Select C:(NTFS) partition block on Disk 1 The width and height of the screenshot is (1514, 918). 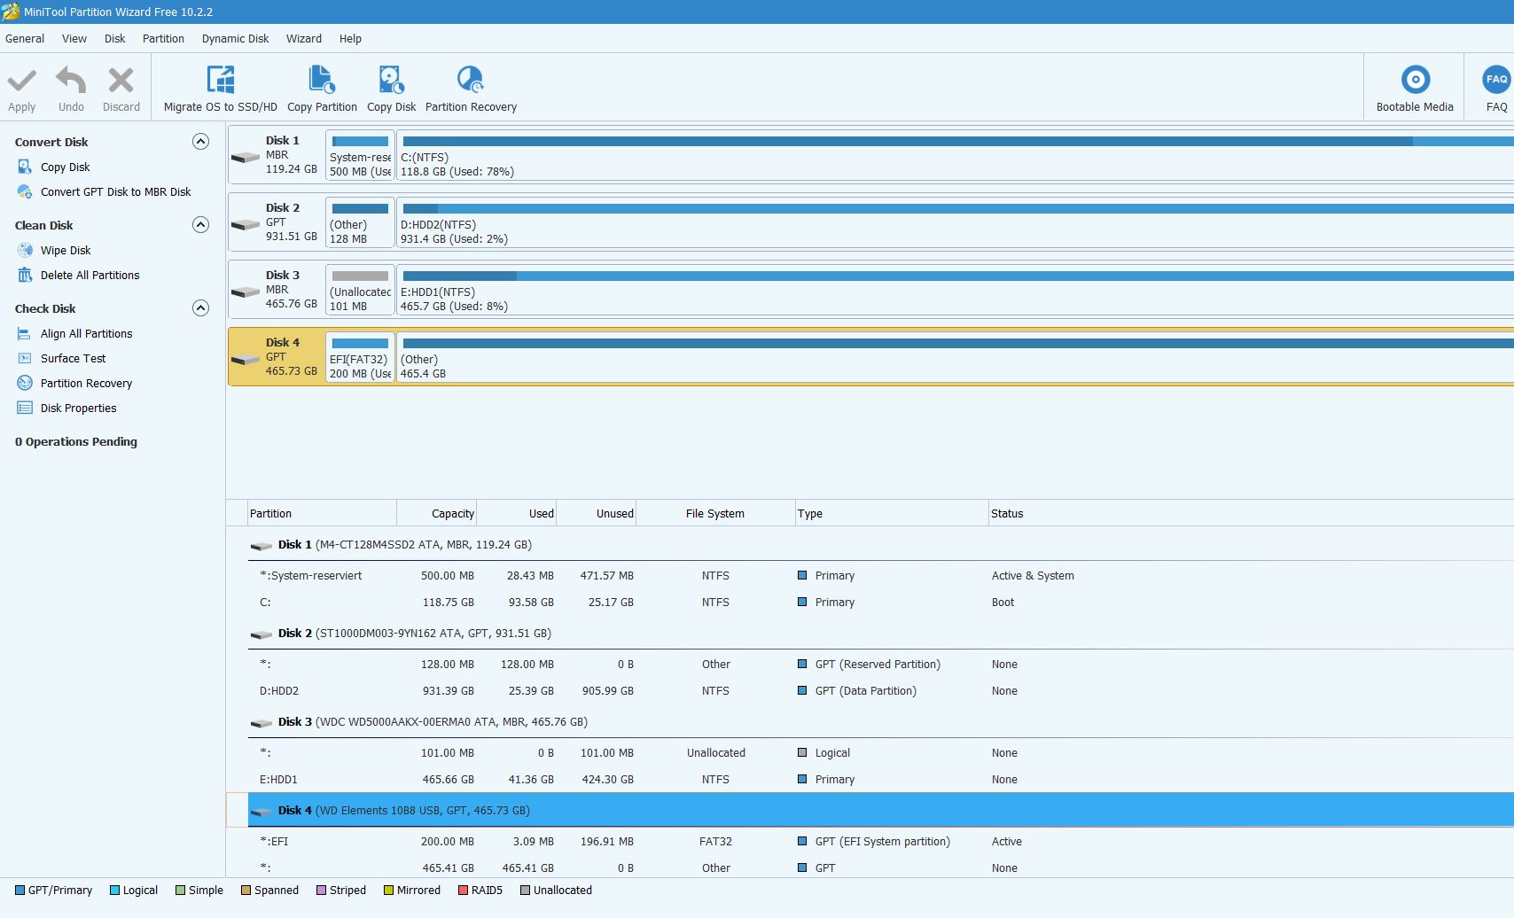point(955,156)
